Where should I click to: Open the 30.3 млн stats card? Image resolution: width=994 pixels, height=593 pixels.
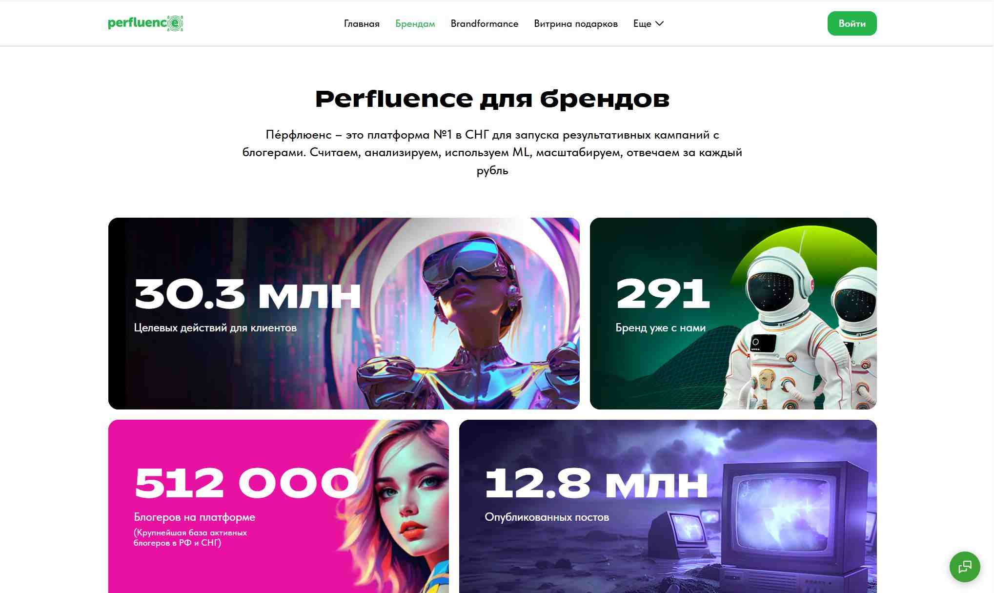[344, 313]
